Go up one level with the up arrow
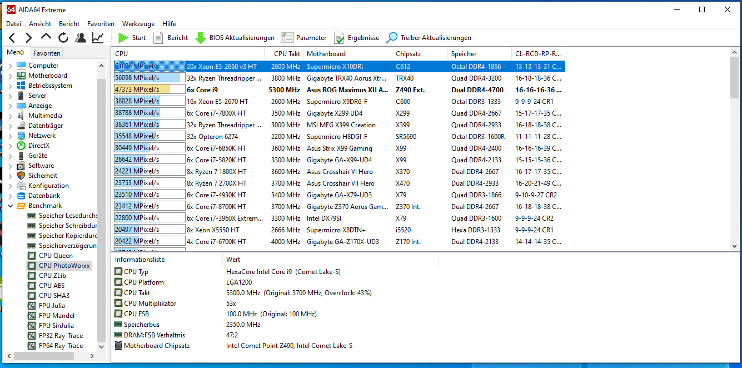The image size is (742, 368). click(x=46, y=37)
